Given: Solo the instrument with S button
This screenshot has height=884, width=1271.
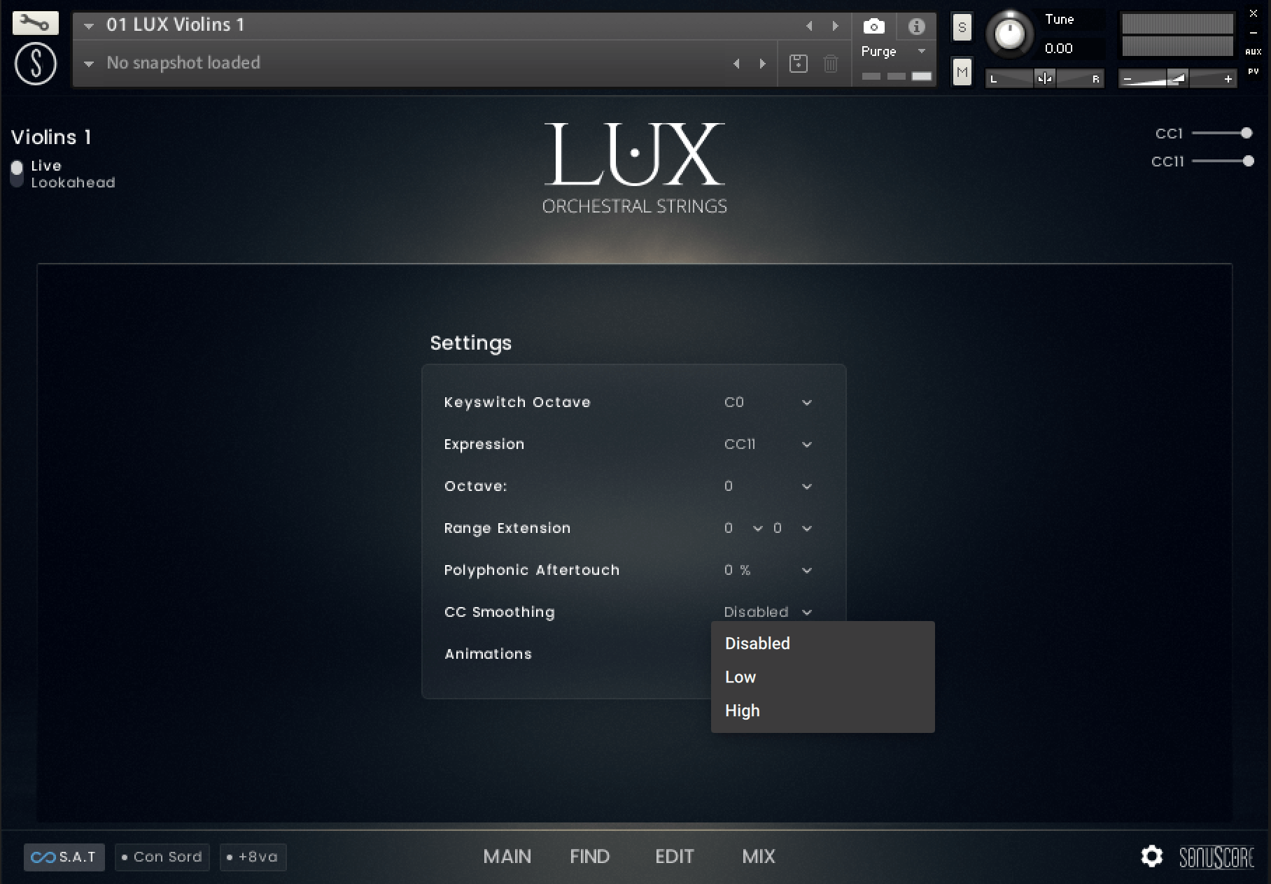Looking at the screenshot, I should (962, 28).
